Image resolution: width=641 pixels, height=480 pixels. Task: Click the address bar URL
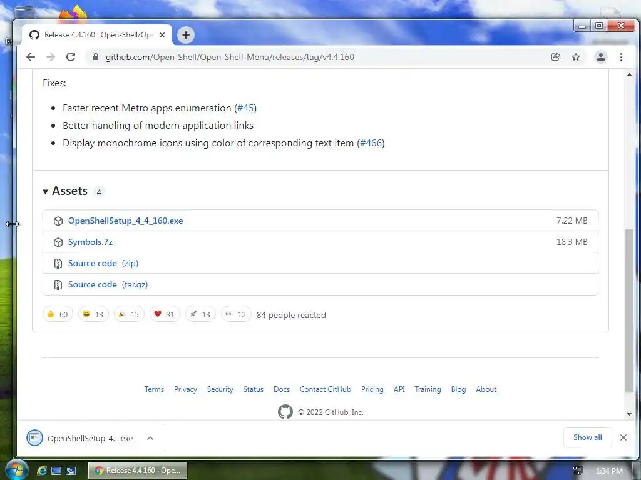click(x=230, y=57)
